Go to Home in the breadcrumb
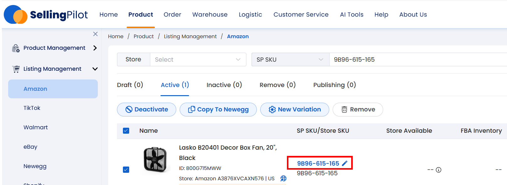 coord(116,36)
